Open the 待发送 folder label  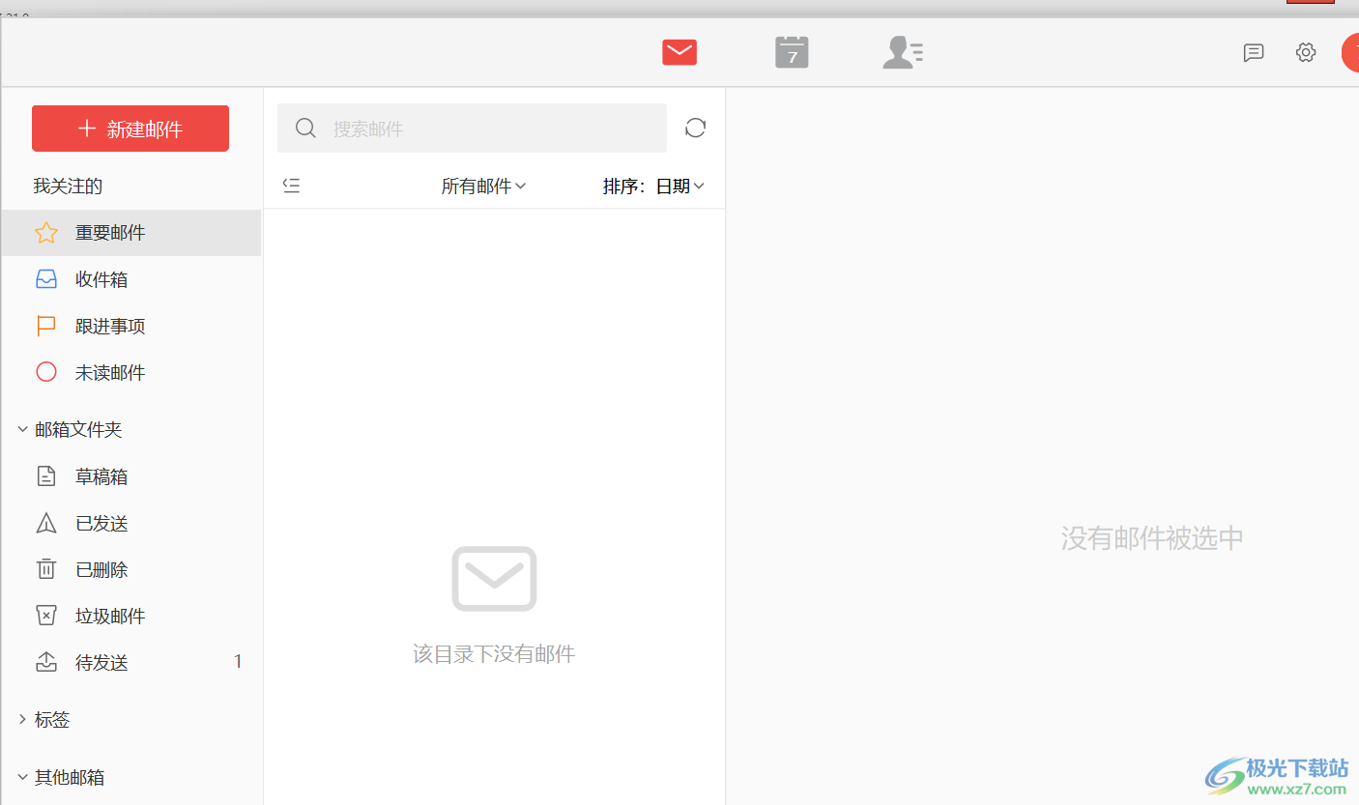(x=101, y=662)
